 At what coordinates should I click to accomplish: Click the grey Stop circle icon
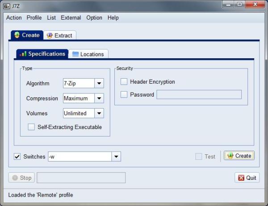(15, 178)
